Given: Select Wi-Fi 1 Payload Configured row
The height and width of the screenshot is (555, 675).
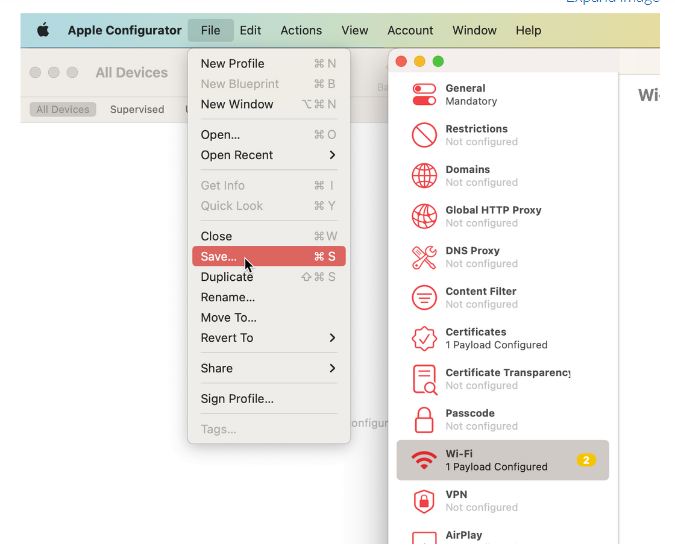Looking at the screenshot, I should pos(503,460).
